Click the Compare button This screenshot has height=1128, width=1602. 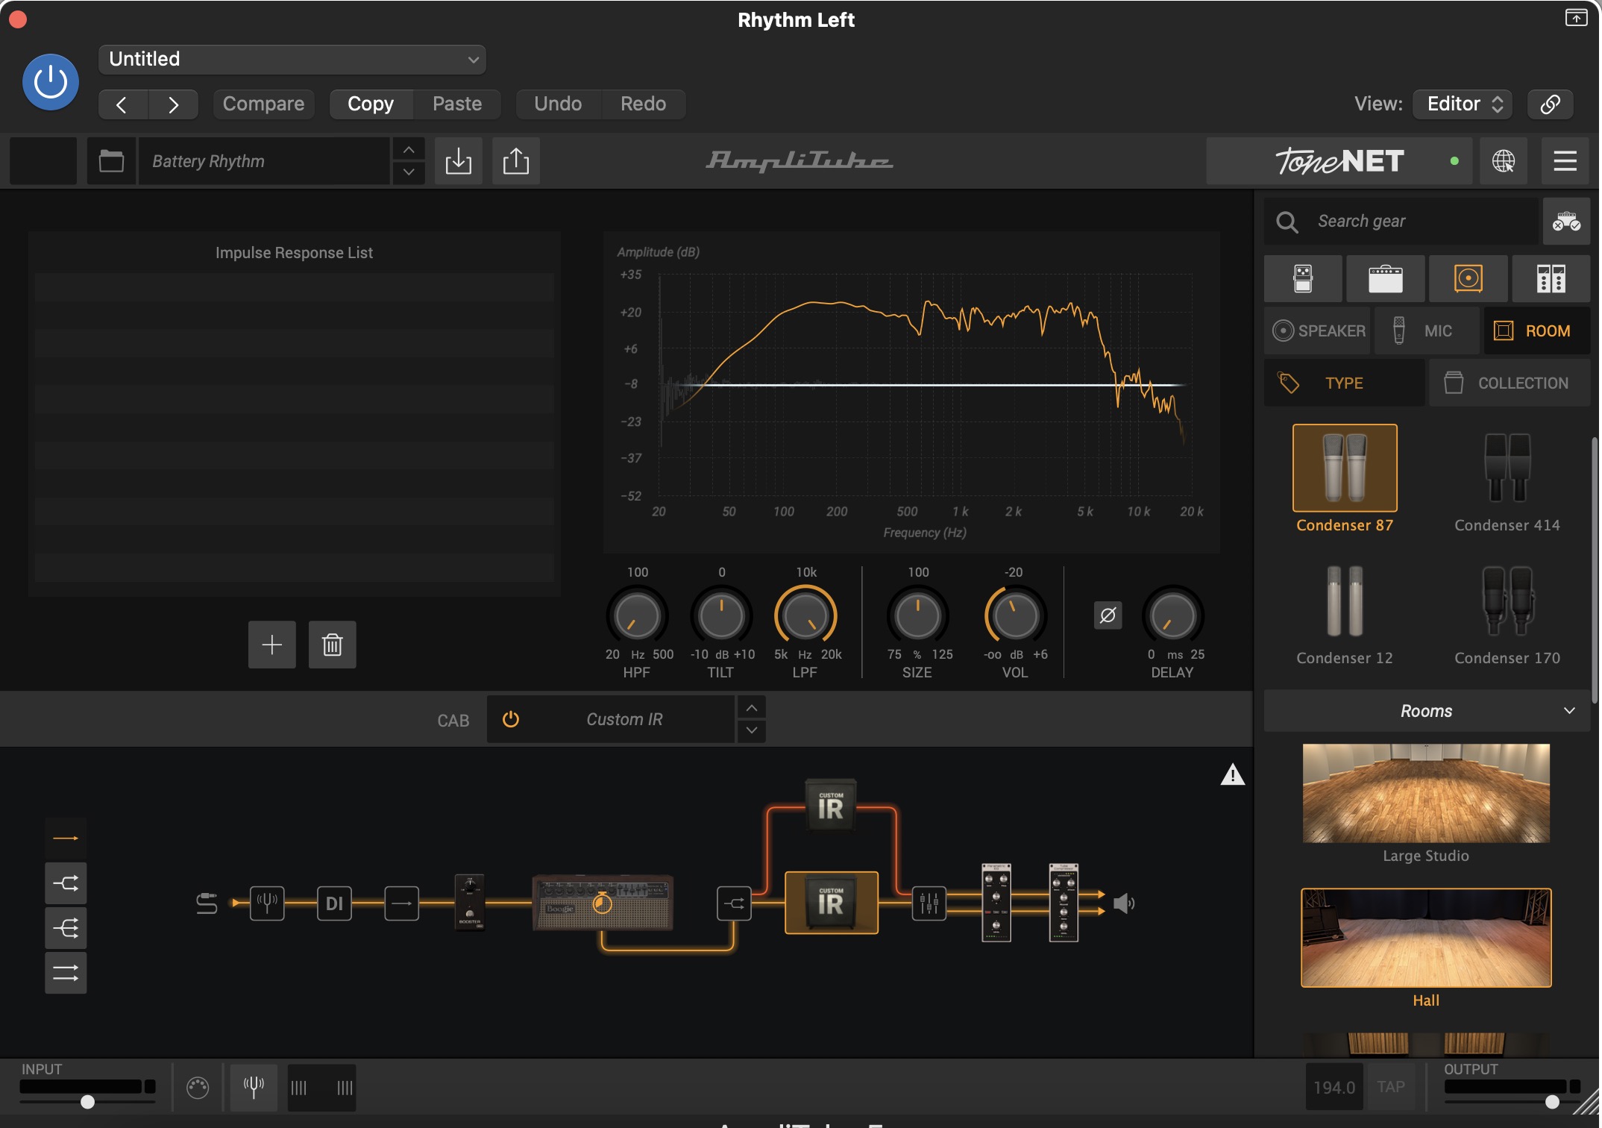263,104
